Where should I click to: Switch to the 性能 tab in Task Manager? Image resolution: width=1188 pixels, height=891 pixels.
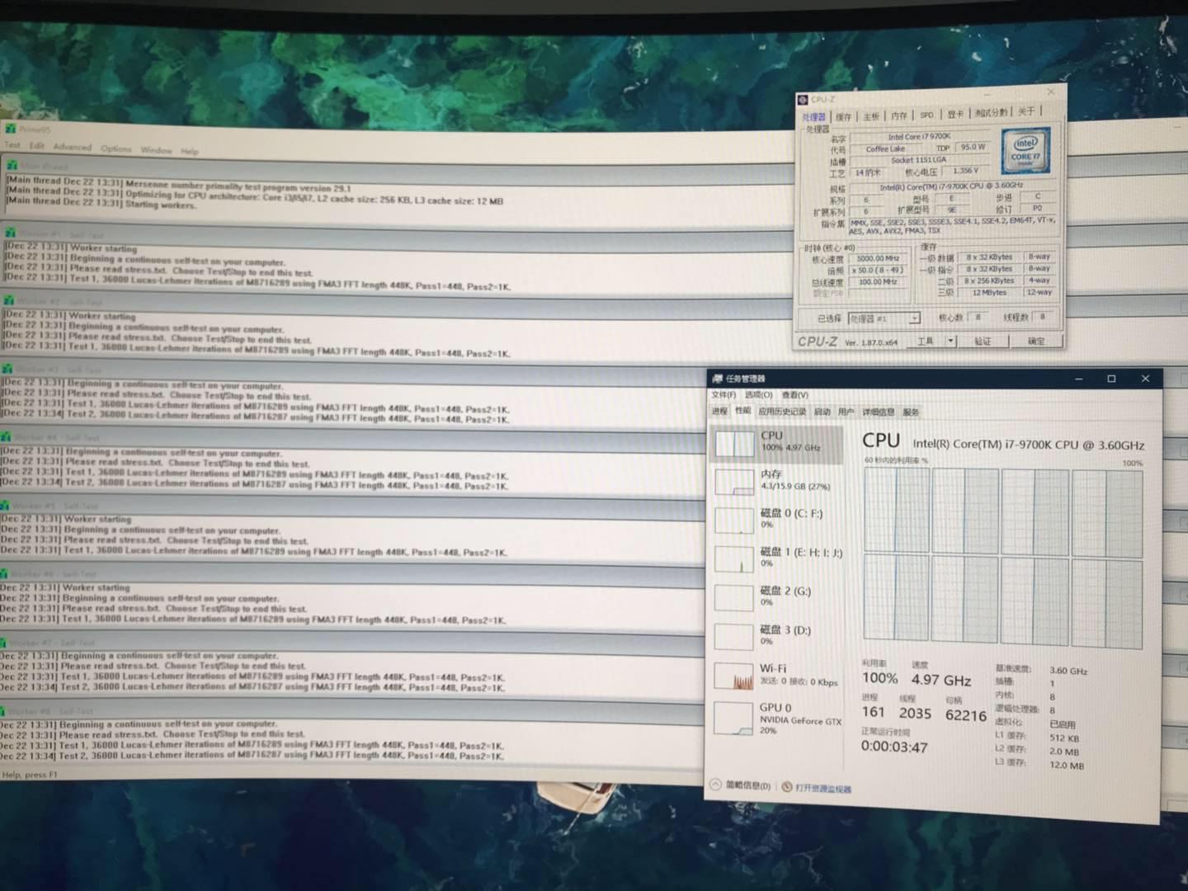pos(743,411)
